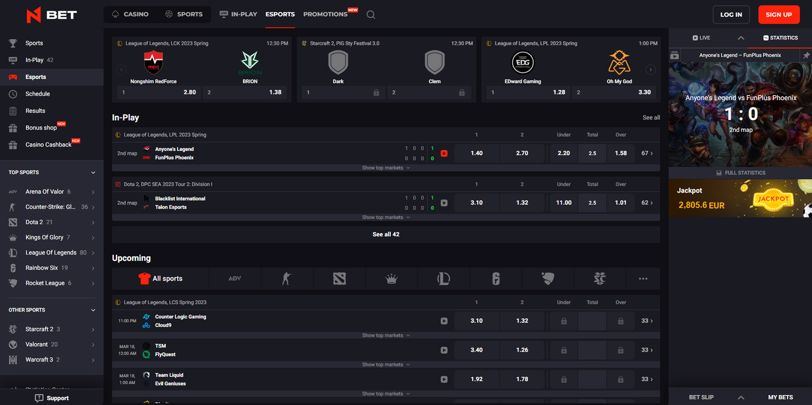812x405 pixels.
Task: Select TSM odds 3.40
Action: 477,350
